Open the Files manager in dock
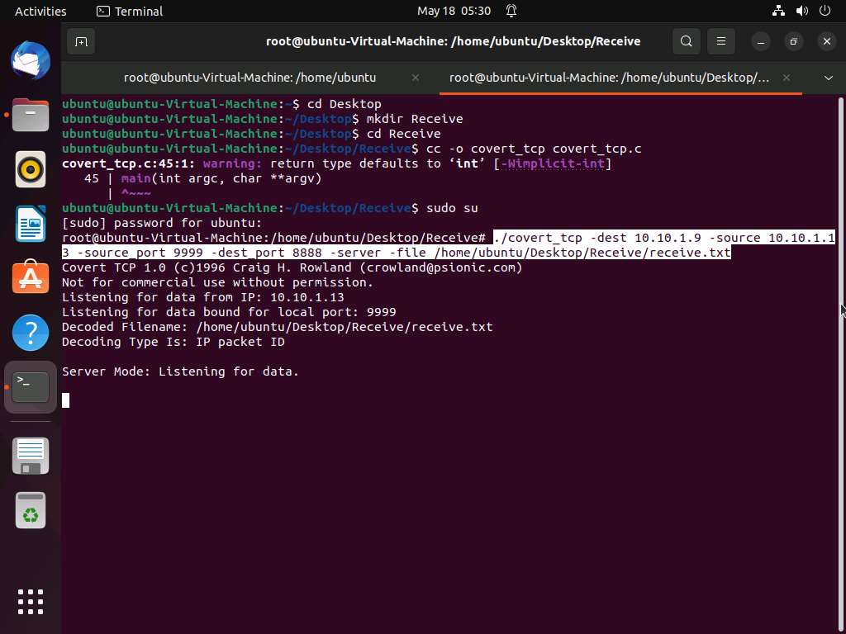The height and width of the screenshot is (634, 846). tap(31, 116)
